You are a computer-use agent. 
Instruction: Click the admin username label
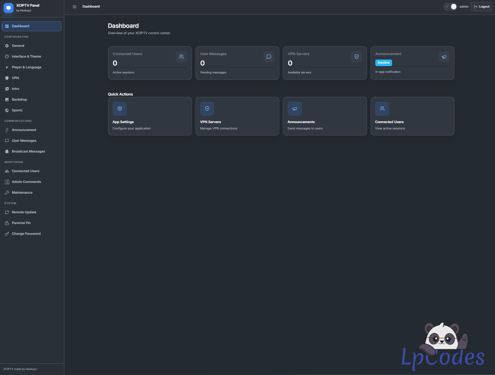pos(464,7)
